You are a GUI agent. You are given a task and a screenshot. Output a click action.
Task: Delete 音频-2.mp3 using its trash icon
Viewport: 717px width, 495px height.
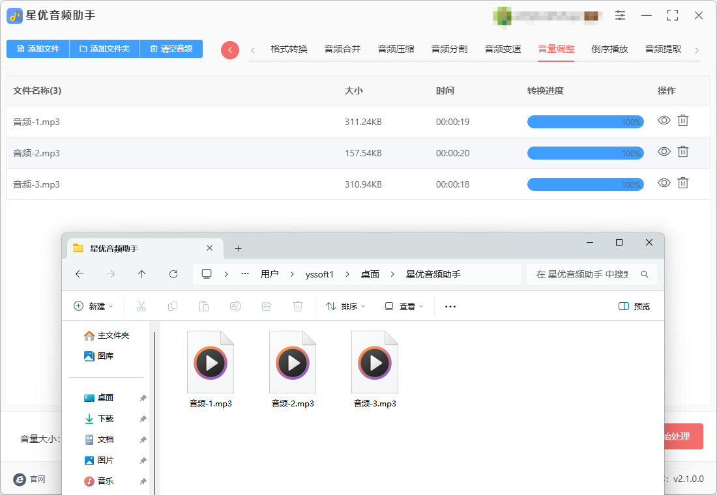(x=682, y=151)
